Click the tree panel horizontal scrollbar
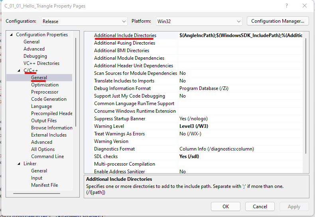This screenshot has height=217, width=315. [37, 194]
